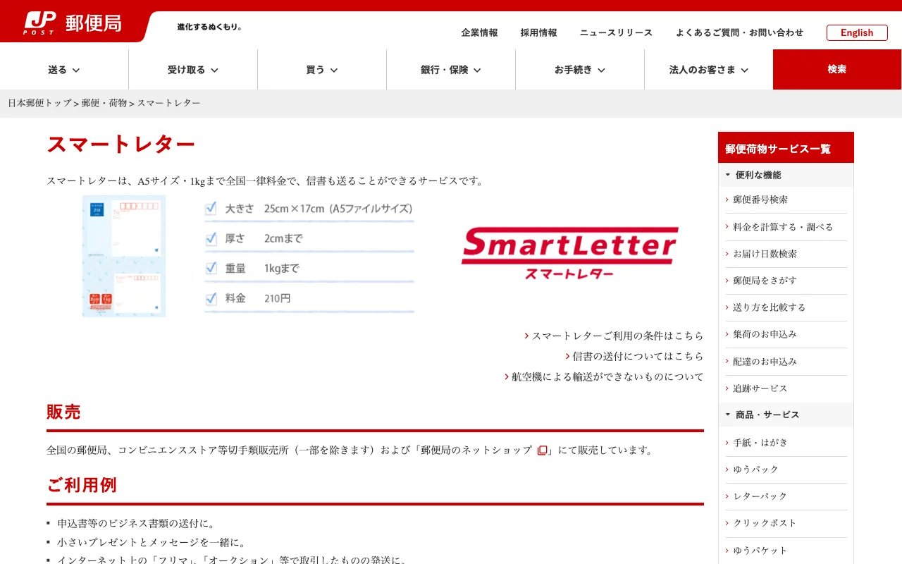This screenshot has height=564, width=902.
Task: Open よくあるご質問・お問い合わせ page
Action: [x=739, y=32]
